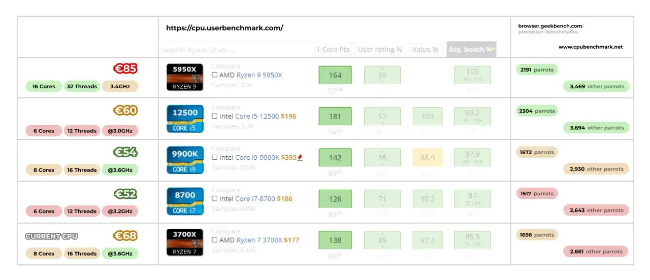Click the i9-9900K user rating box showing 85

tap(382, 158)
